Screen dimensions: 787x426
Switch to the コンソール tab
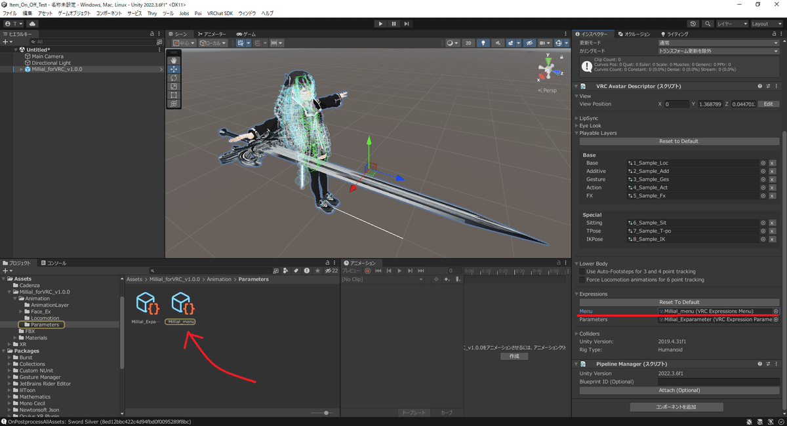click(53, 263)
